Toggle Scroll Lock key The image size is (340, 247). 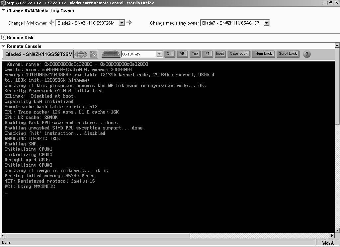[x=288, y=54]
